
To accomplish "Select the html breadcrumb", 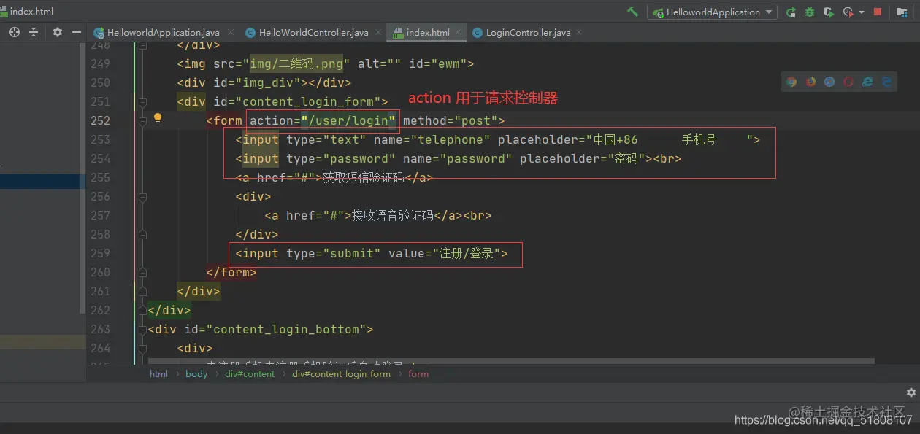I will tap(158, 374).
